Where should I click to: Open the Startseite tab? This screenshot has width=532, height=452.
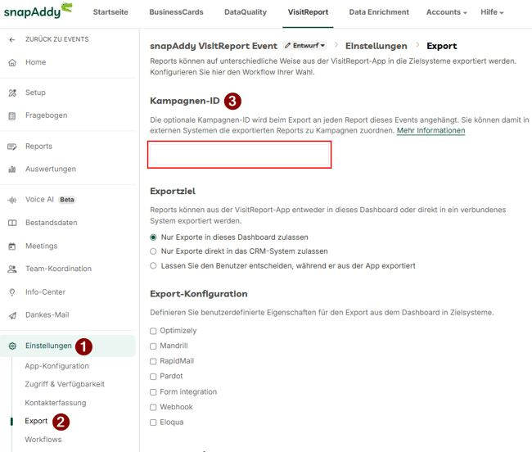click(x=110, y=12)
